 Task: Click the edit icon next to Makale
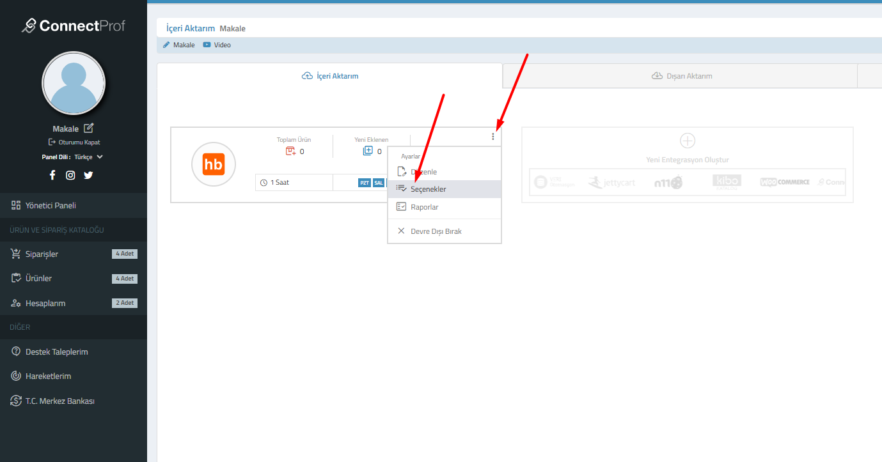pos(89,128)
